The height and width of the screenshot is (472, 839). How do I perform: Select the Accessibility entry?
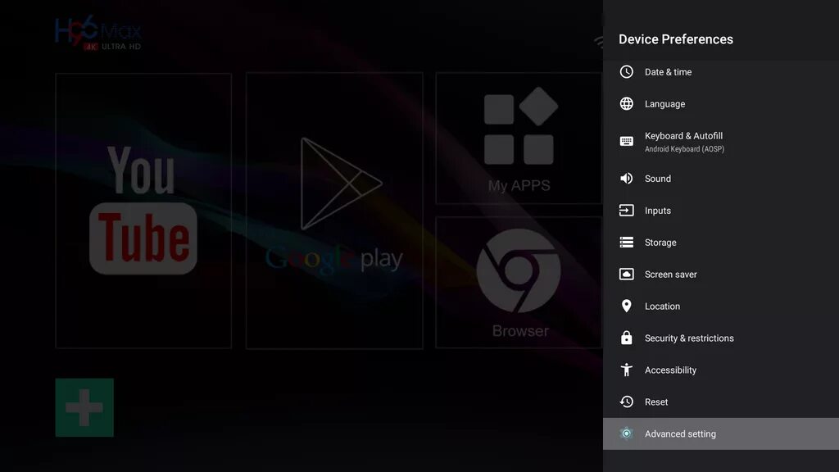(721, 370)
